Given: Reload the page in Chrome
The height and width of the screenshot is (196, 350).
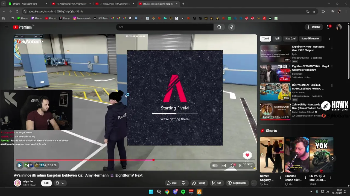Looking at the screenshot, I should (x=17, y=11).
